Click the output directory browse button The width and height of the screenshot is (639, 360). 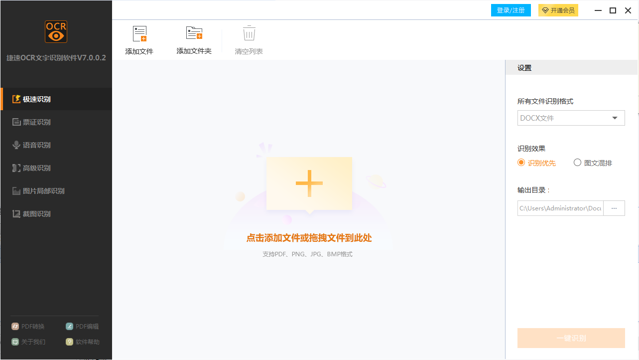point(614,208)
